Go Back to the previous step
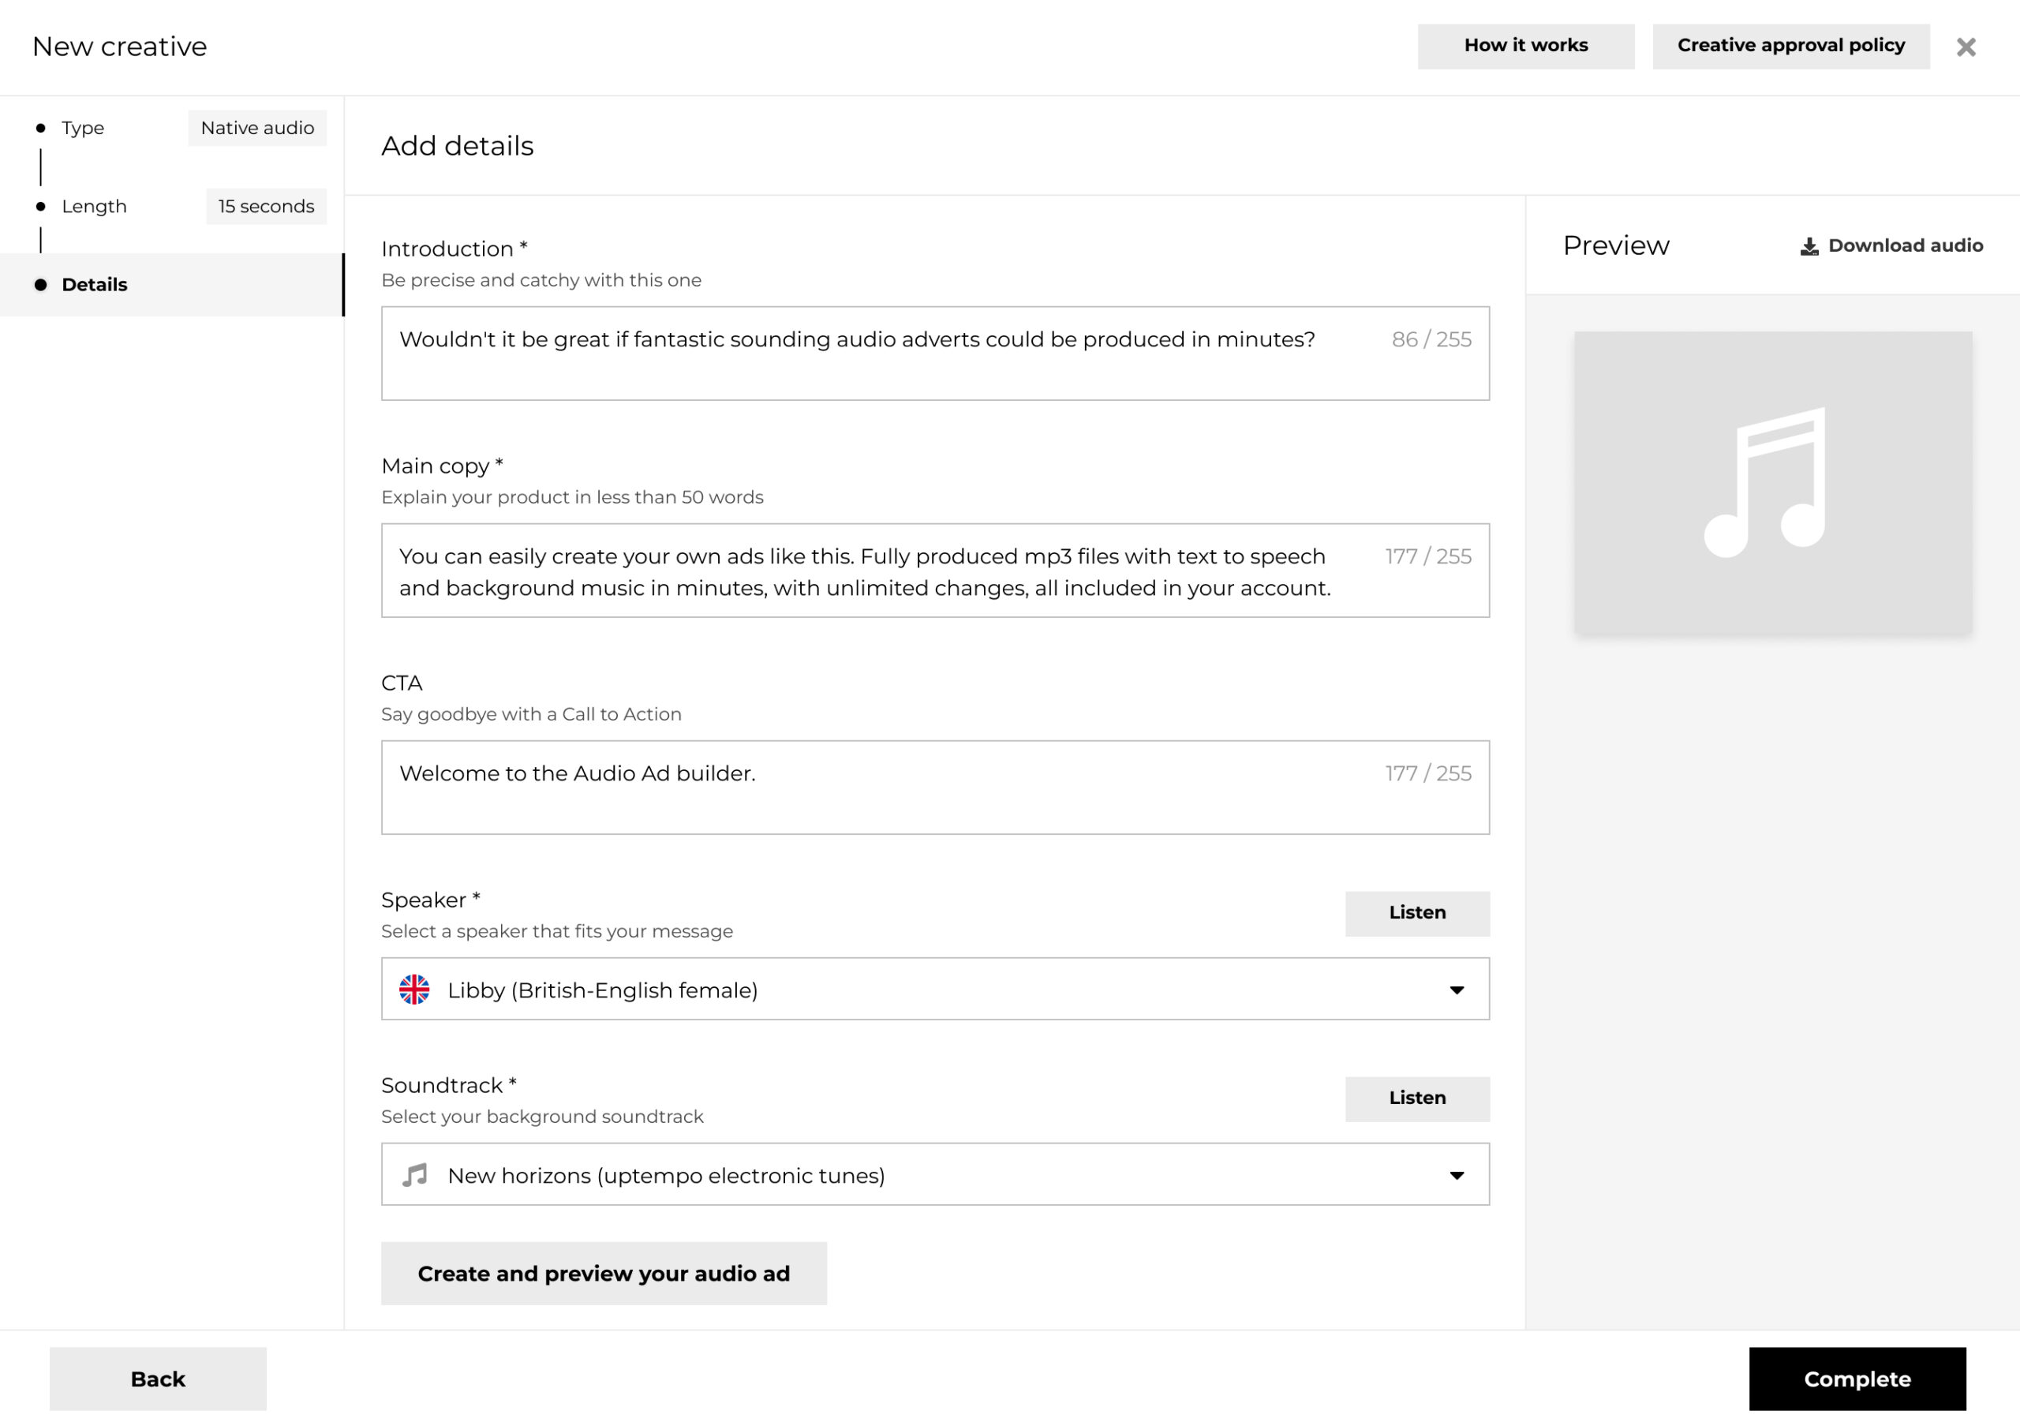Image resolution: width=2020 pixels, height=1422 pixels. [158, 1379]
